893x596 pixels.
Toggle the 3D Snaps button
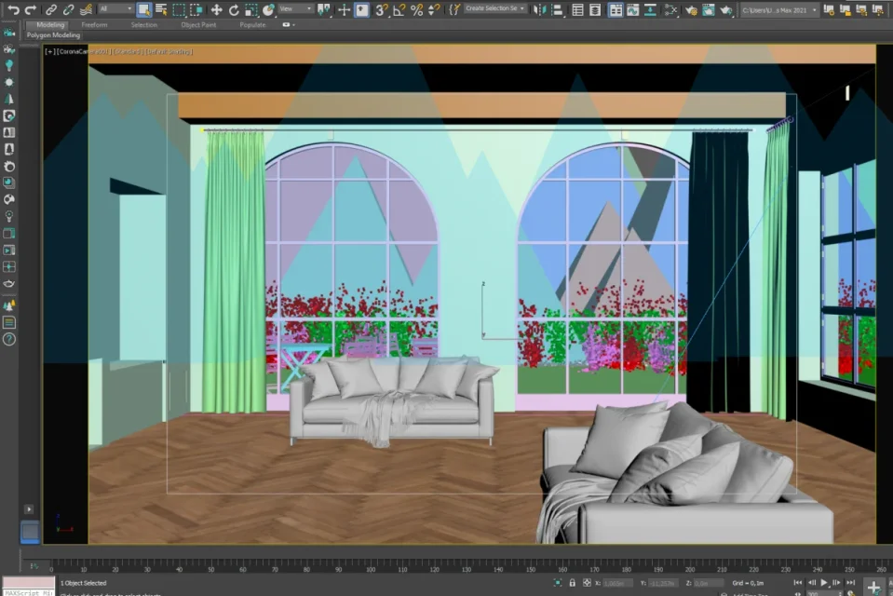coord(381,9)
